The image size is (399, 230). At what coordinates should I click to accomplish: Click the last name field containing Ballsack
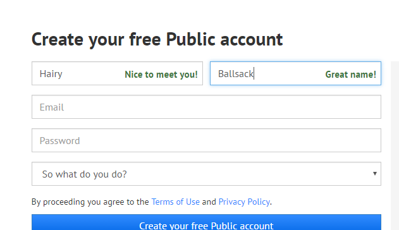[295, 73]
